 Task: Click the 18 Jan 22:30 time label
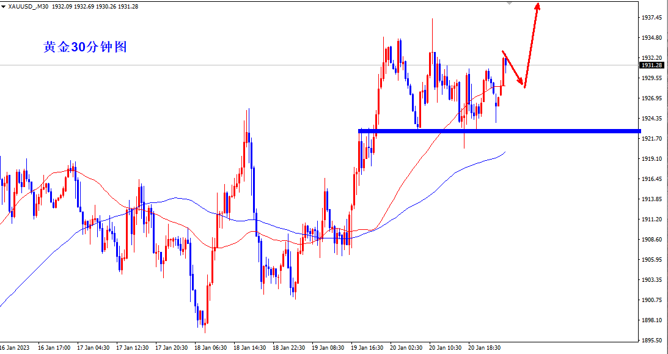coord(289,348)
